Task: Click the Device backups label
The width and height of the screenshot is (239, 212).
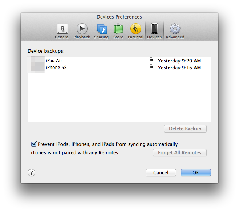Action: tap(46, 51)
